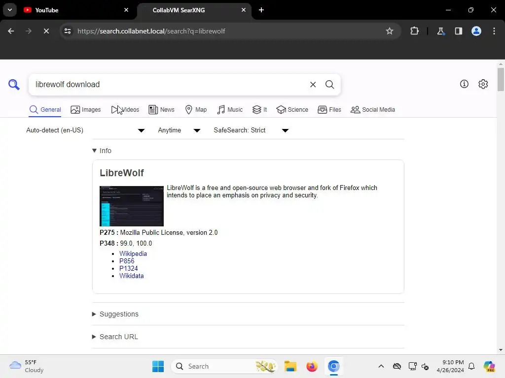Open the Wikipedia link in infobox

click(133, 253)
